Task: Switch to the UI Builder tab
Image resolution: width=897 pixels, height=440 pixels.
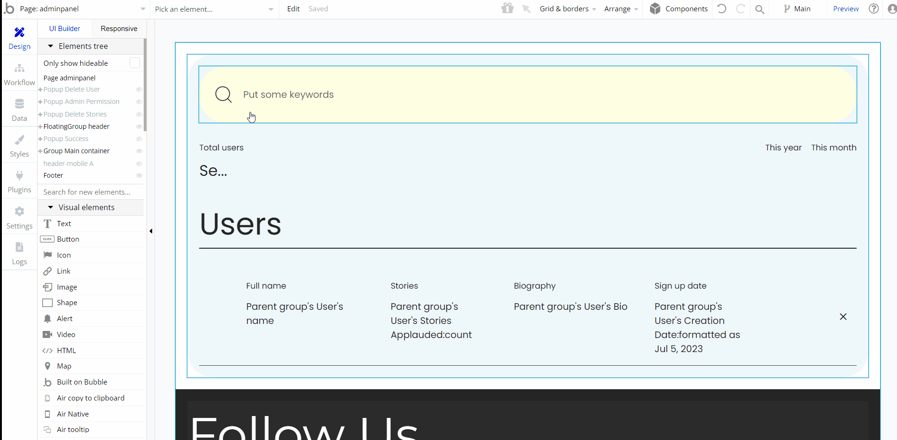Action: pyautogui.click(x=65, y=29)
